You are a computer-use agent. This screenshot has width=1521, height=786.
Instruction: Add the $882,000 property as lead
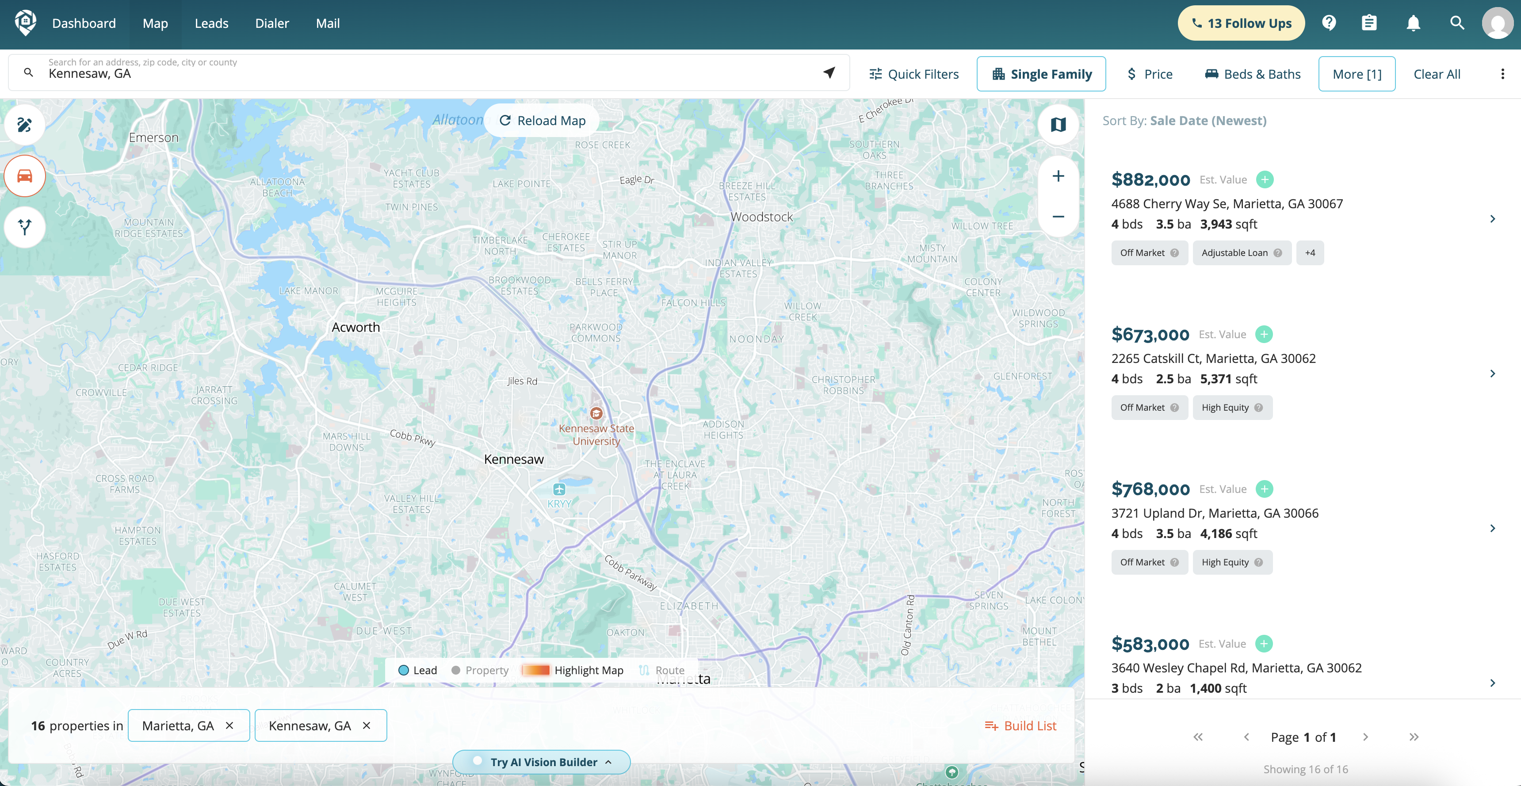point(1265,179)
